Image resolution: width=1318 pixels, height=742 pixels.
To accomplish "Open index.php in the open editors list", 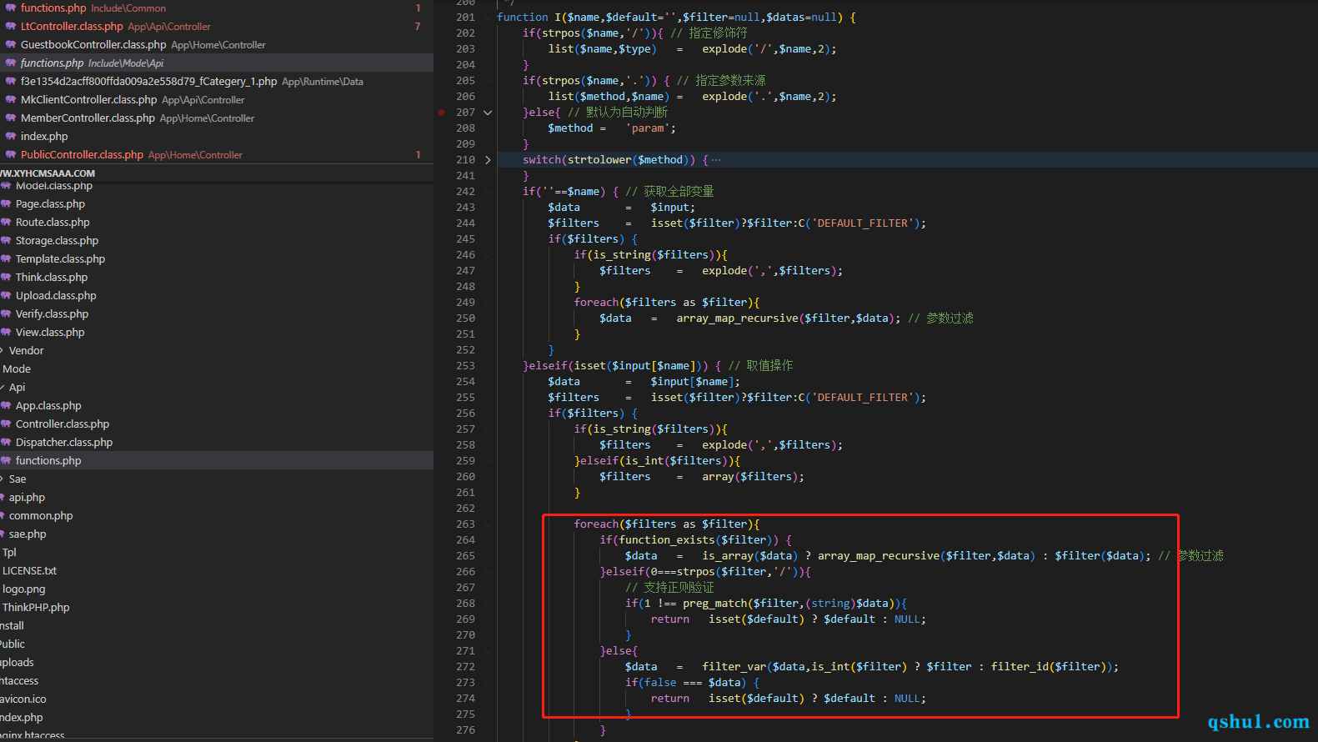I will [217, 136].
